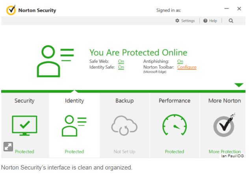Toggle the Identity Safe On link
This screenshot has height=175, width=251.
pyautogui.click(x=121, y=67)
